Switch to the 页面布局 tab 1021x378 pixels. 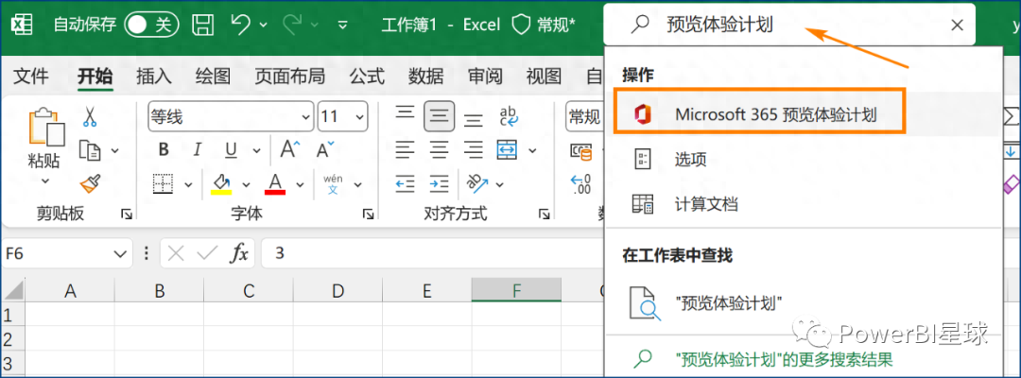coord(289,77)
